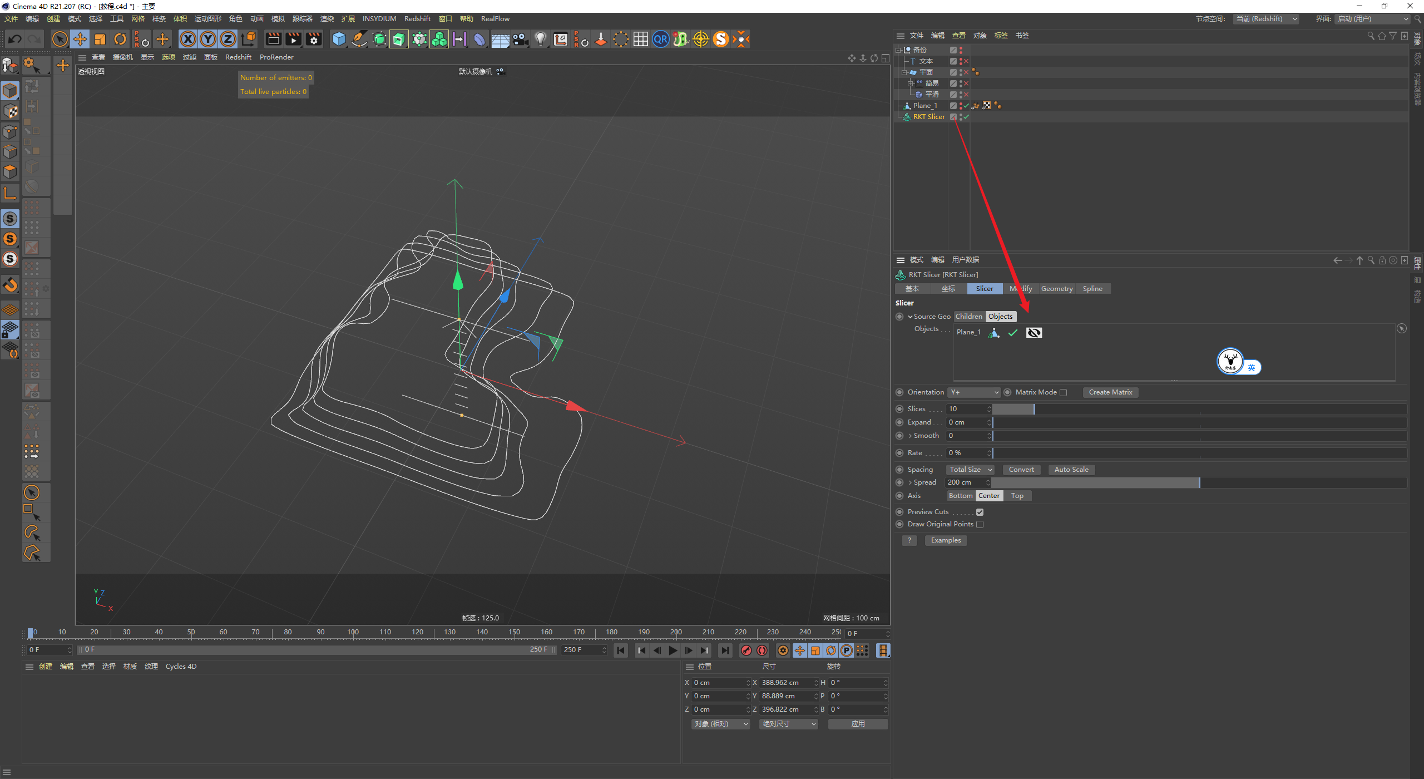Select the Move tool in toolbar
This screenshot has height=779, width=1424.
[x=80, y=39]
